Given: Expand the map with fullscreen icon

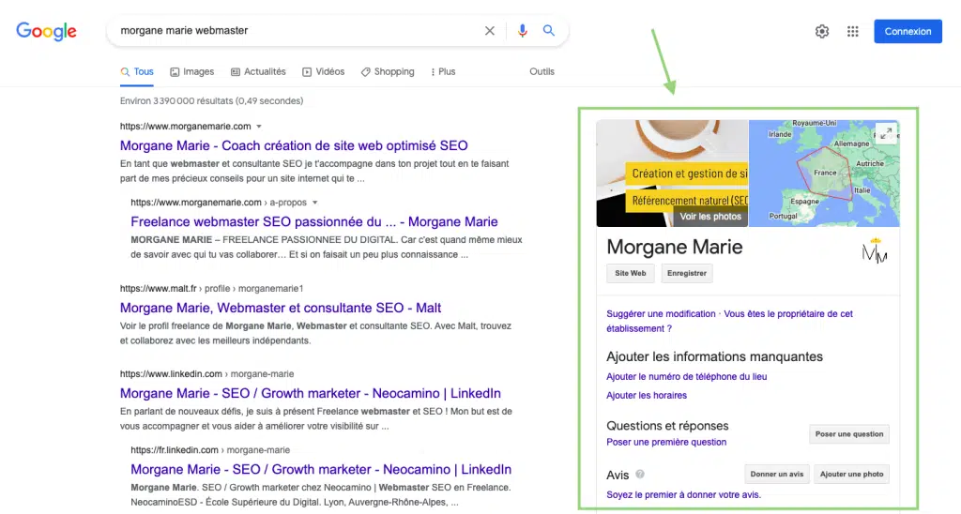Looking at the screenshot, I should pyautogui.click(x=886, y=133).
